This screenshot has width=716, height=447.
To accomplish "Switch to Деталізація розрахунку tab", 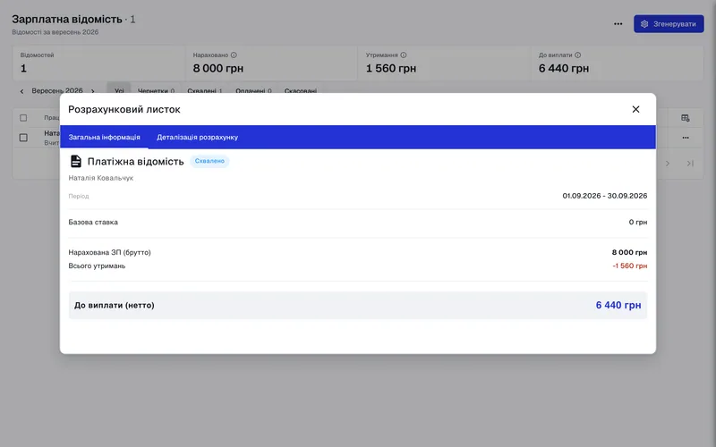I will click(197, 138).
